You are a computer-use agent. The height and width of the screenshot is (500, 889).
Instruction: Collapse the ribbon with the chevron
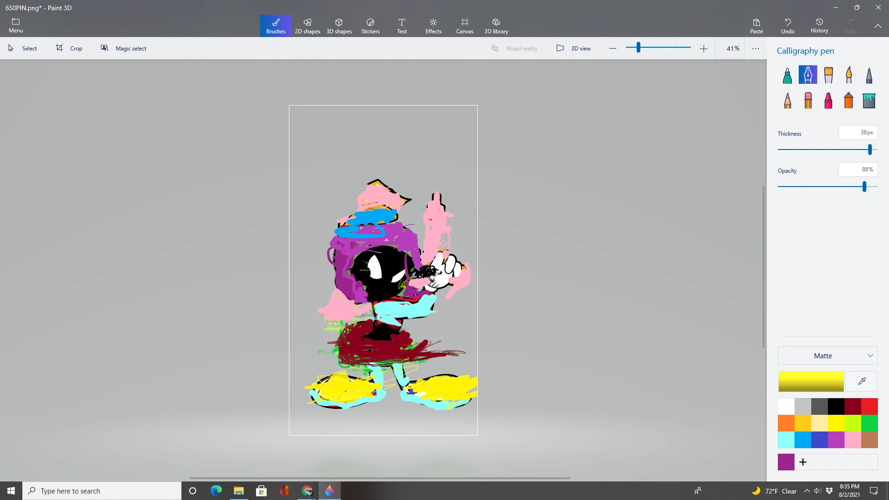pyautogui.click(x=878, y=26)
